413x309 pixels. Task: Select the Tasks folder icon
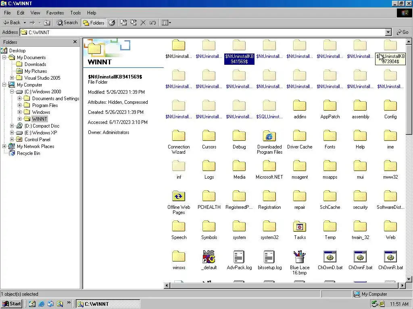click(x=300, y=227)
